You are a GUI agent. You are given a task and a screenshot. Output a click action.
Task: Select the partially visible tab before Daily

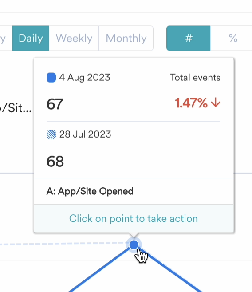pyautogui.click(x=6, y=38)
